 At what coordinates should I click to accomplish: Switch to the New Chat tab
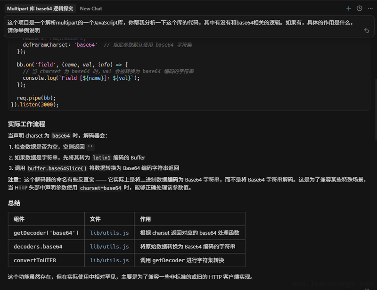pos(90,8)
